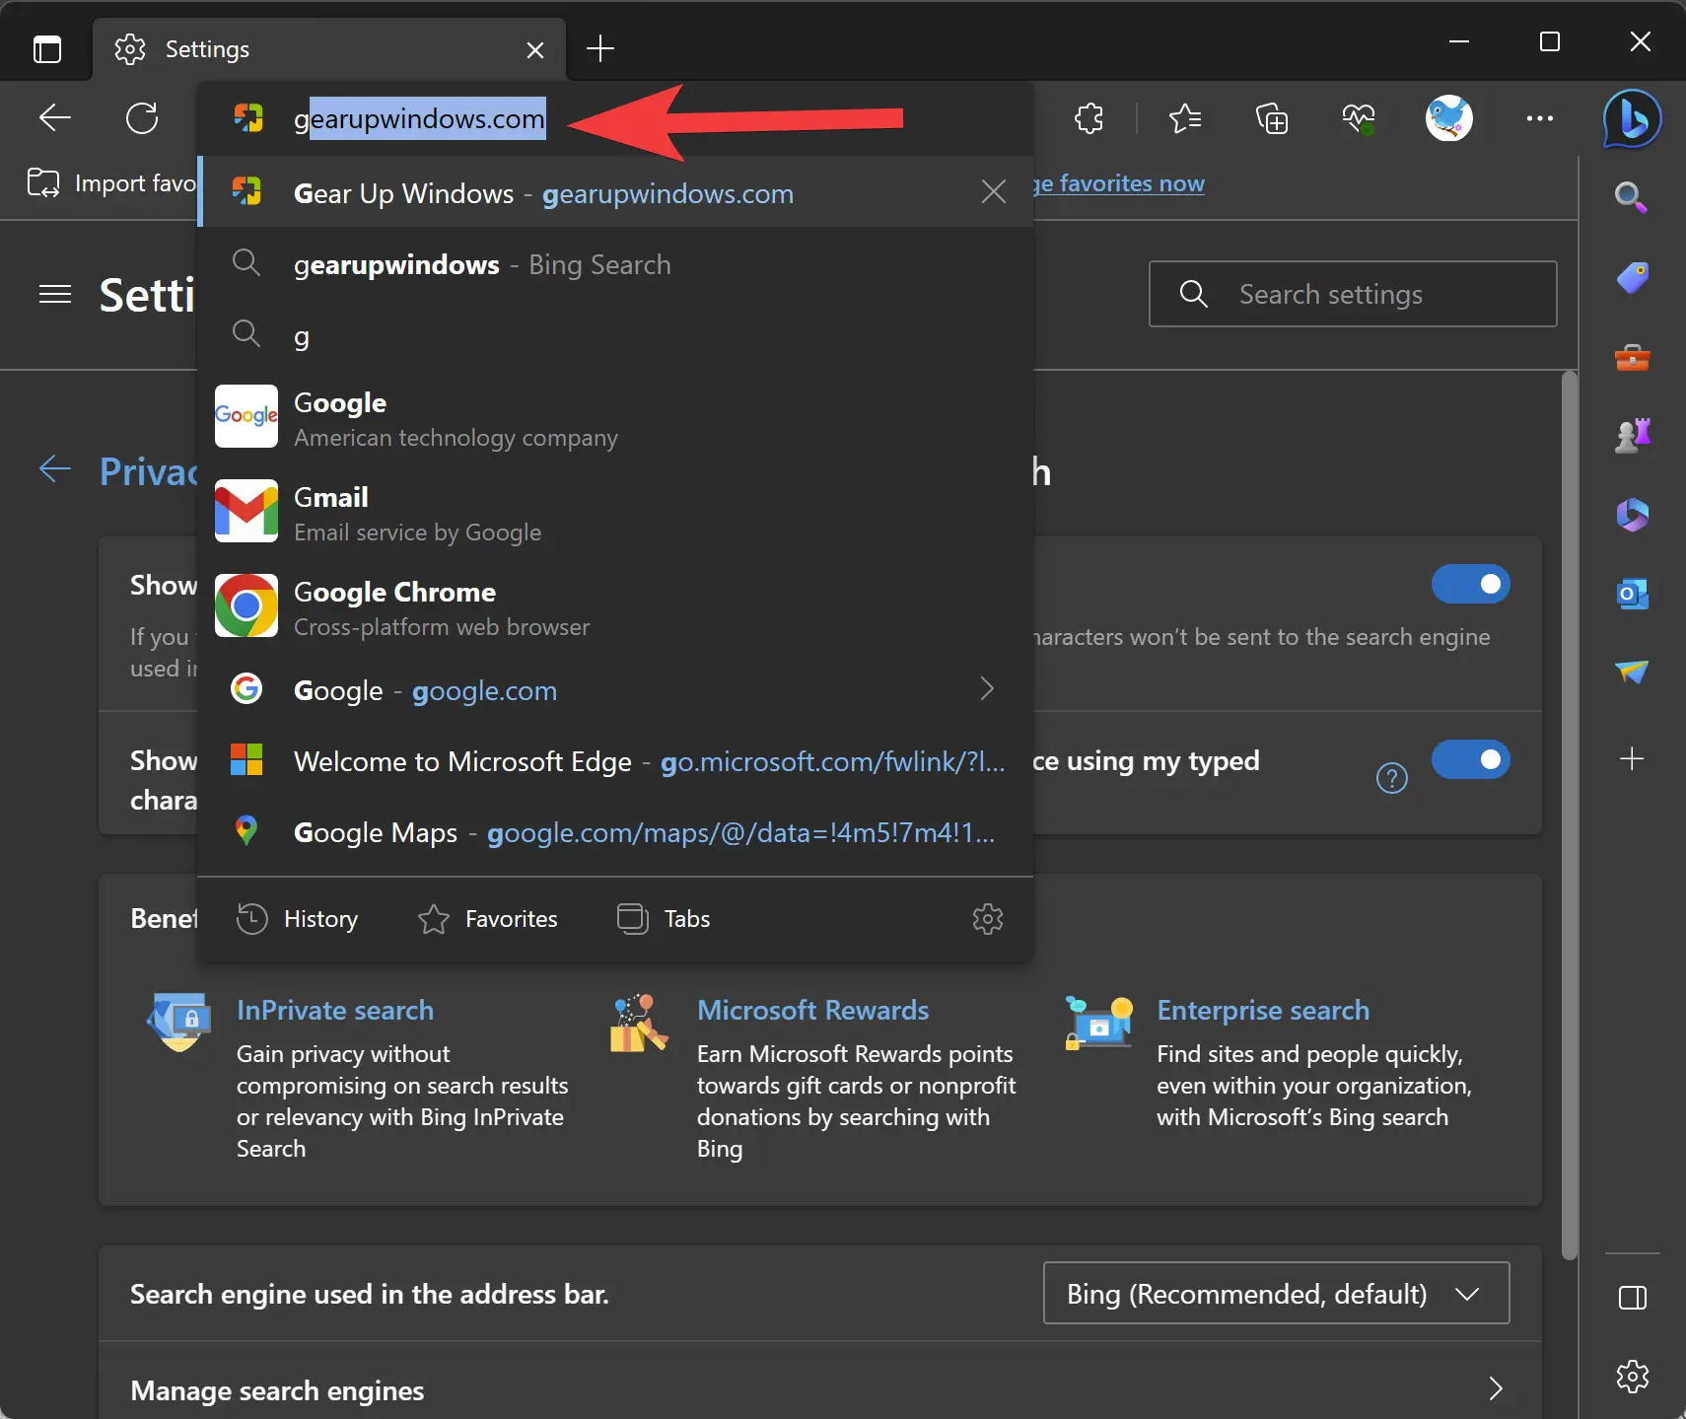Open the Extensions puzzle icon

[x=1089, y=118]
